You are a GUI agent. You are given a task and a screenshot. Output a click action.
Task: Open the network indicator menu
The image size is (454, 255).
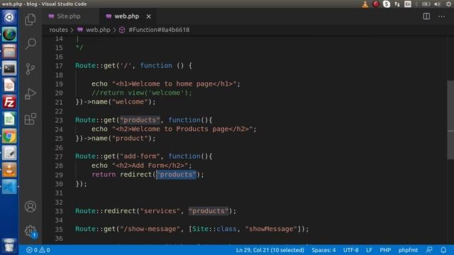[397, 4]
